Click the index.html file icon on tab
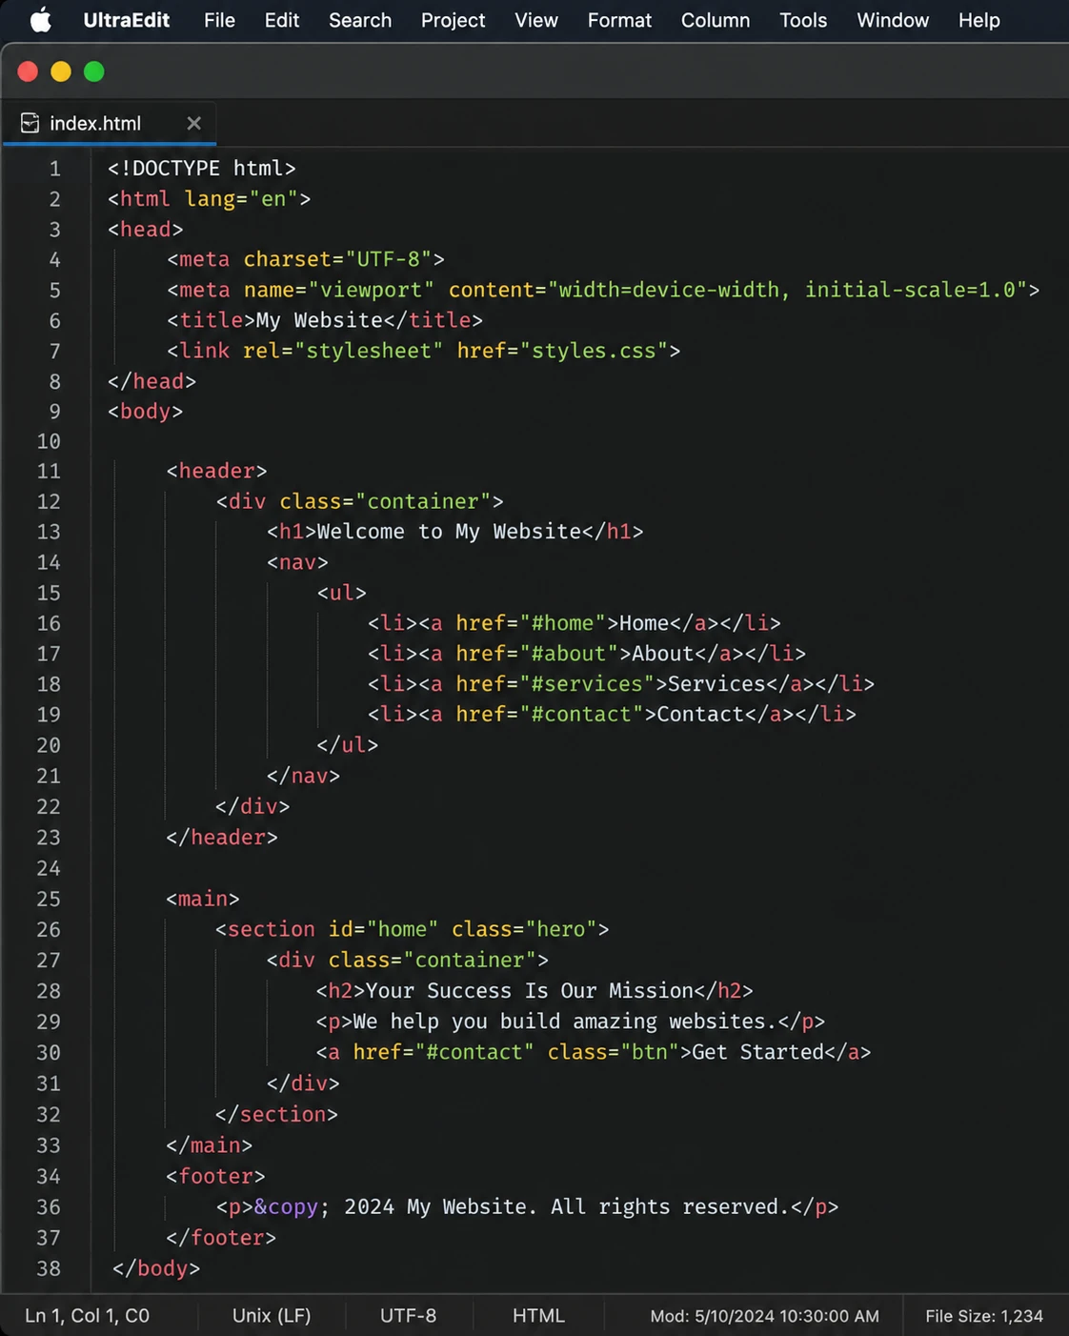Image resolution: width=1069 pixels, height=1336 pixels. (30, 123)
